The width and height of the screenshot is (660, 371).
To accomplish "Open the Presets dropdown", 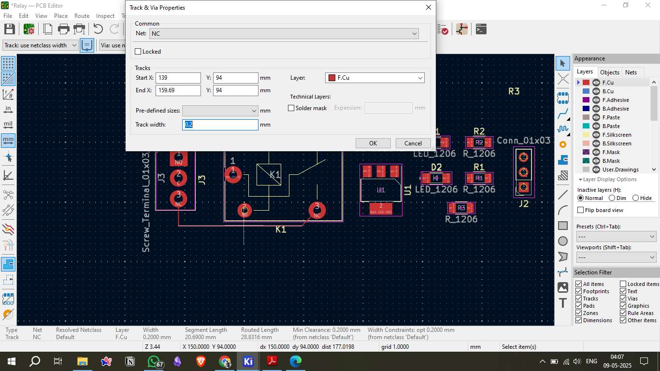I will tap(617, 237).
